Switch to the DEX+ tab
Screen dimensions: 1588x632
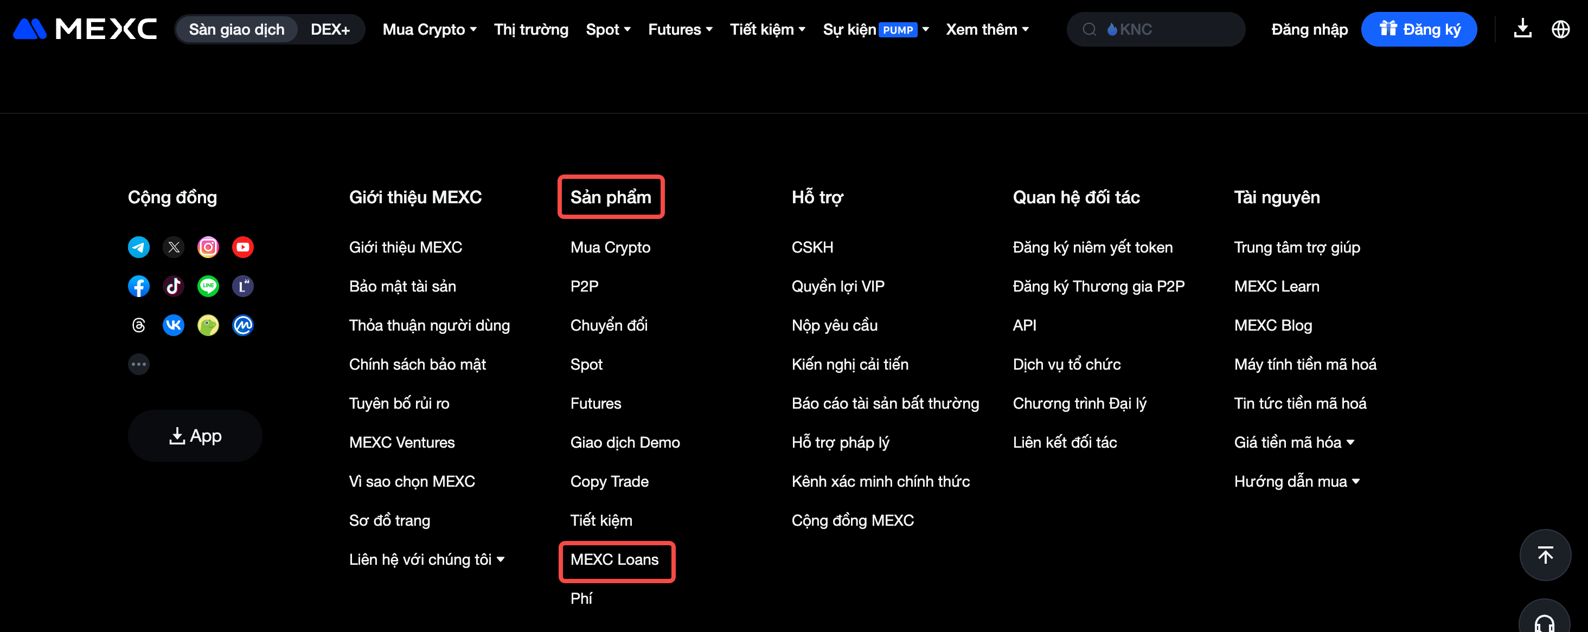tap(330, 30)
